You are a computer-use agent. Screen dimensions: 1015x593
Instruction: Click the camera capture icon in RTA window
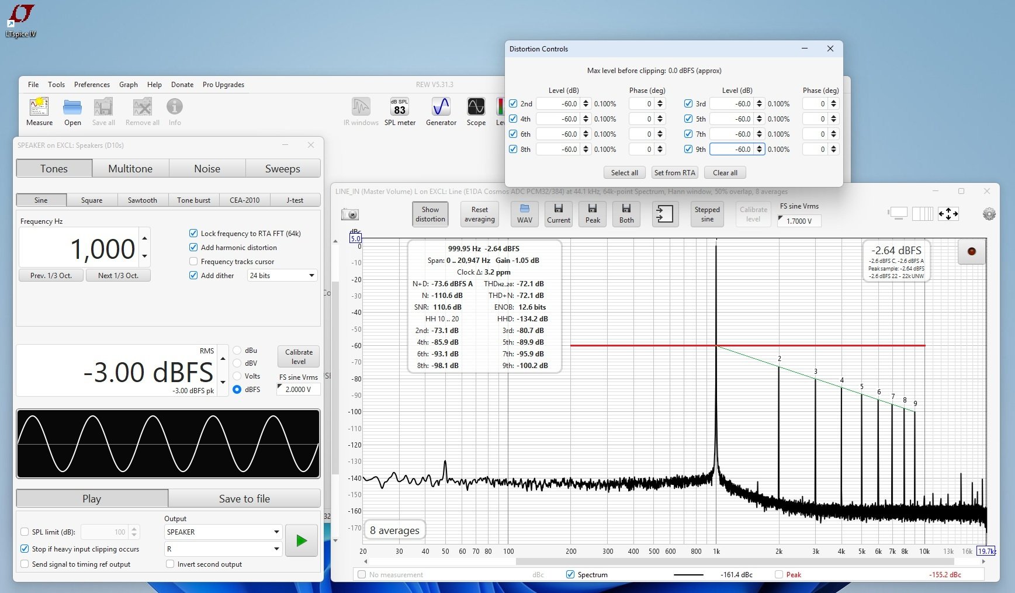[350, 214]
